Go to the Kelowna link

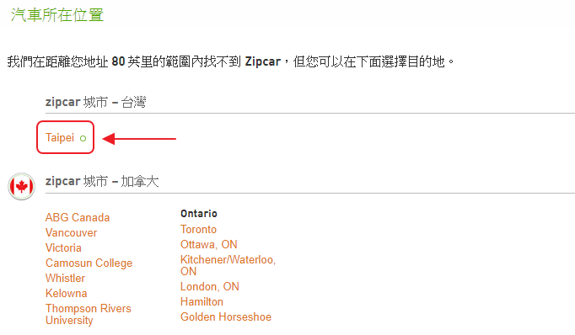(67, 293)
